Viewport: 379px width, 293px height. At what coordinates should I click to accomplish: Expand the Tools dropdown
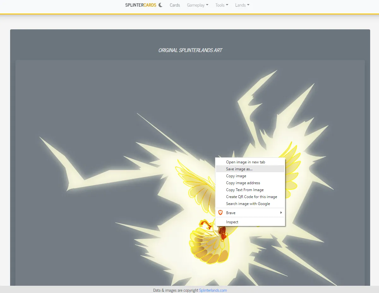tap(222, 5)
